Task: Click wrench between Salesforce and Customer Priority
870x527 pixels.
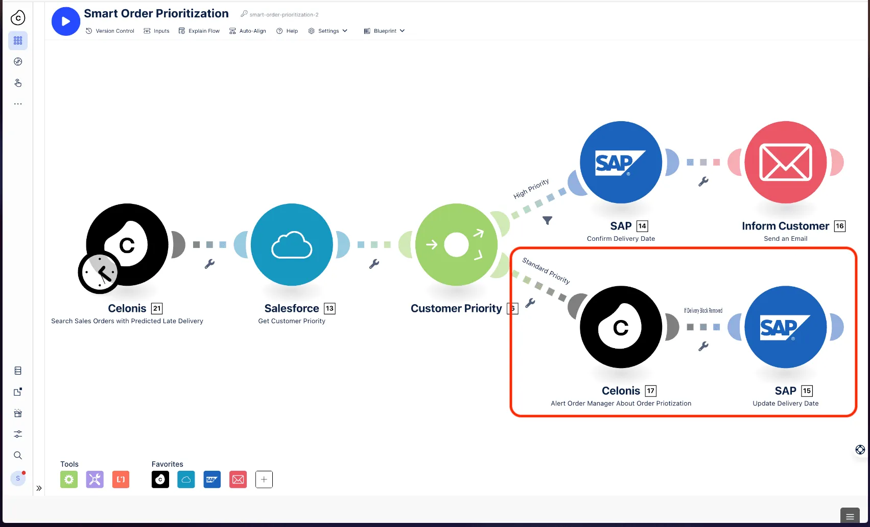Action: pyautogui.click(x=374, y=264)
